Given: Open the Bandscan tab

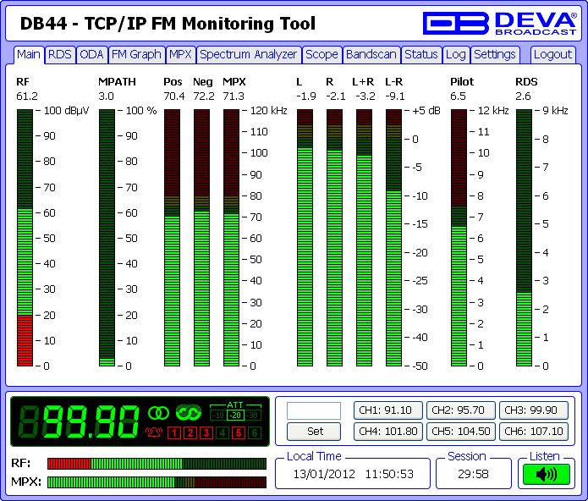Looking at the screenshot, I should (371, 55).
